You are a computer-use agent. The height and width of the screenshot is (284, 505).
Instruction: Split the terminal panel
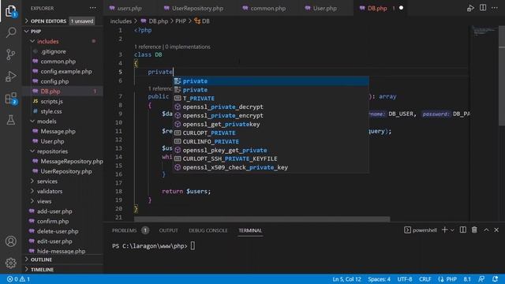[463, 230]
